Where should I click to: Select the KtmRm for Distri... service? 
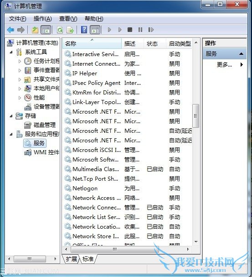tap(128, 92)
